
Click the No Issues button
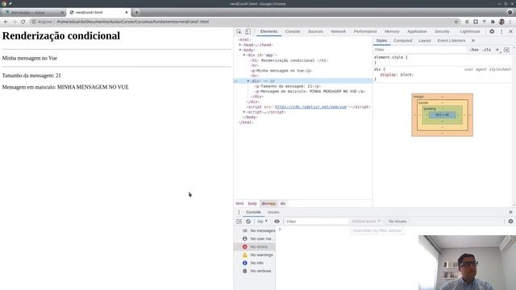pyautogui.click(x=397, y=222)
